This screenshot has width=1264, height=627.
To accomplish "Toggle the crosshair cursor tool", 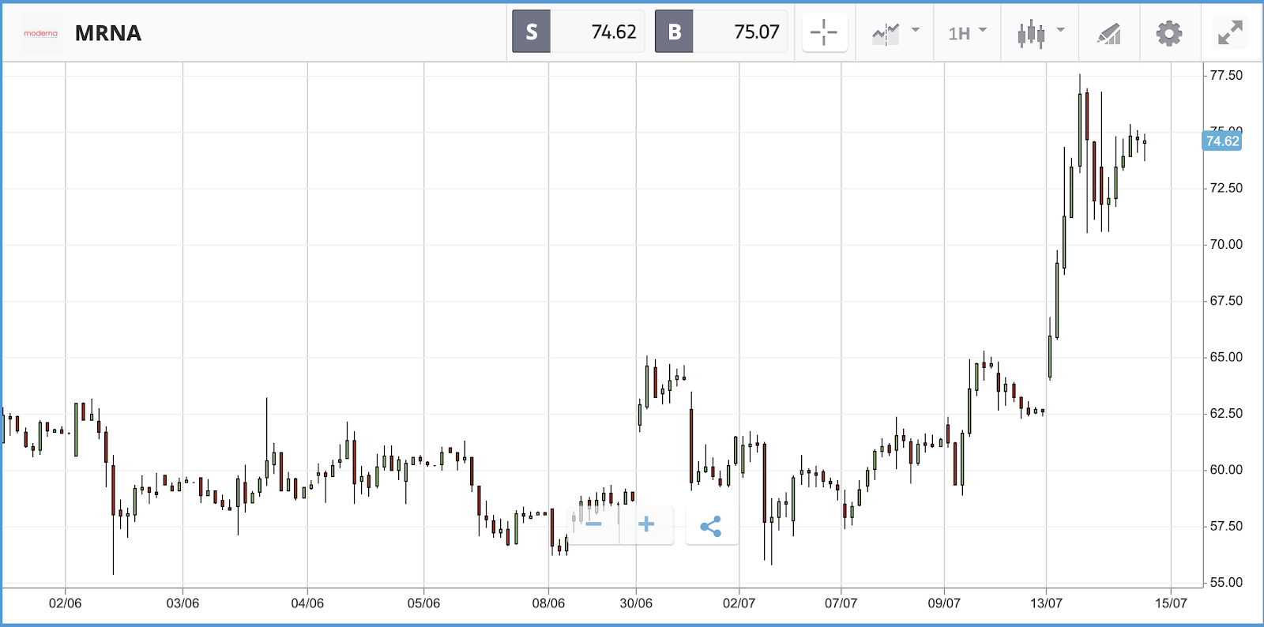I will (824, 32).
